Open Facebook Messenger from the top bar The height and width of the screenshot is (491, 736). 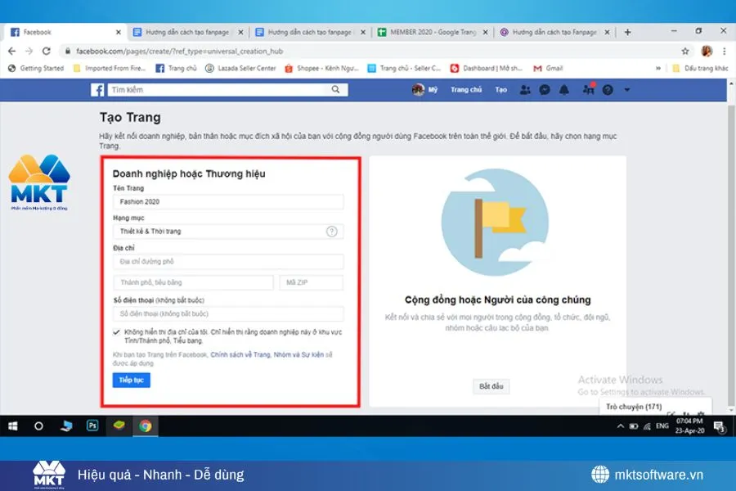544,90
